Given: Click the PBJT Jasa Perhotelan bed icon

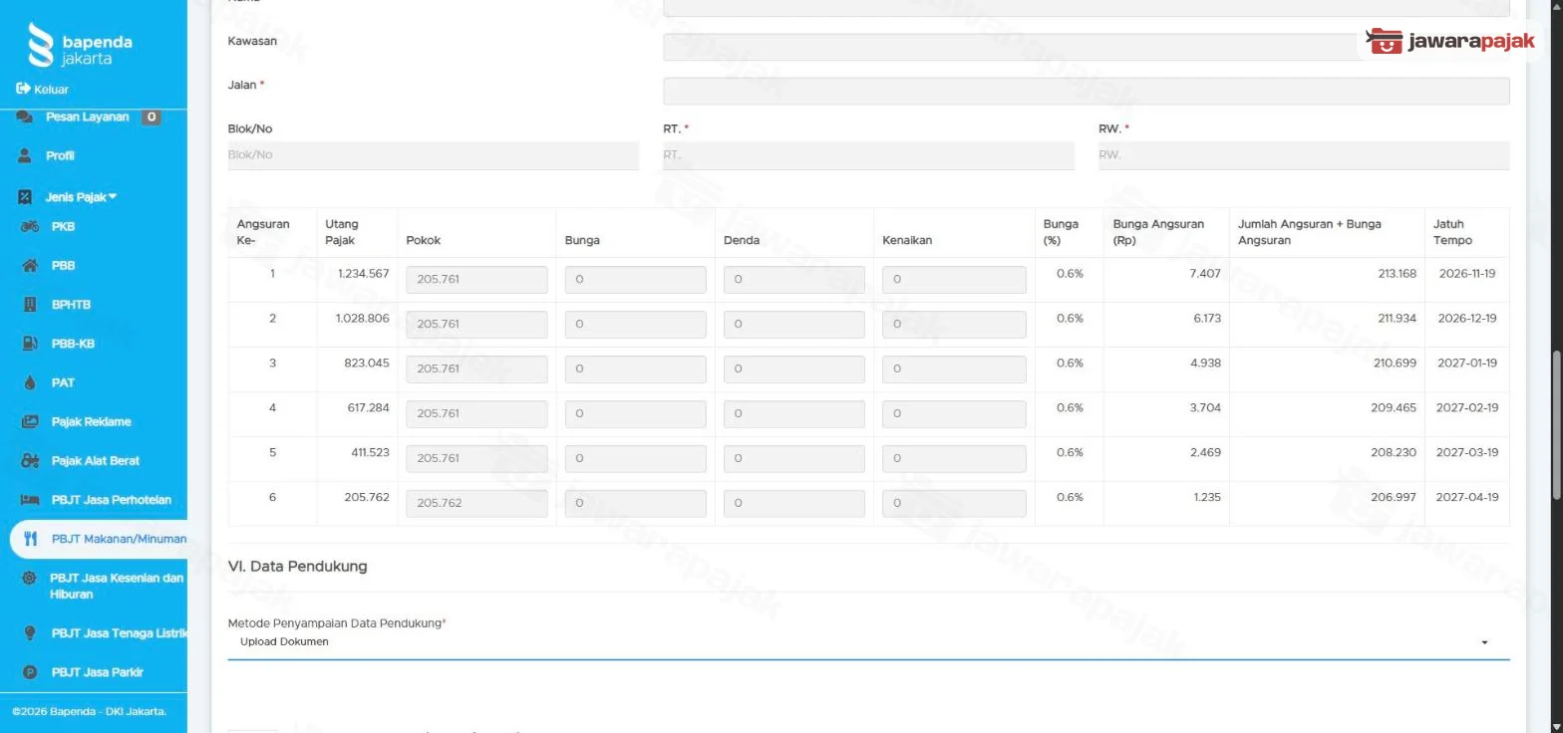Looking at the screenshot, I should [x=30, y=500].
